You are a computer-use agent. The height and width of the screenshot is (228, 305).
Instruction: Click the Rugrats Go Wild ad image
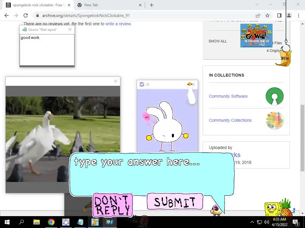click(256, 36)
